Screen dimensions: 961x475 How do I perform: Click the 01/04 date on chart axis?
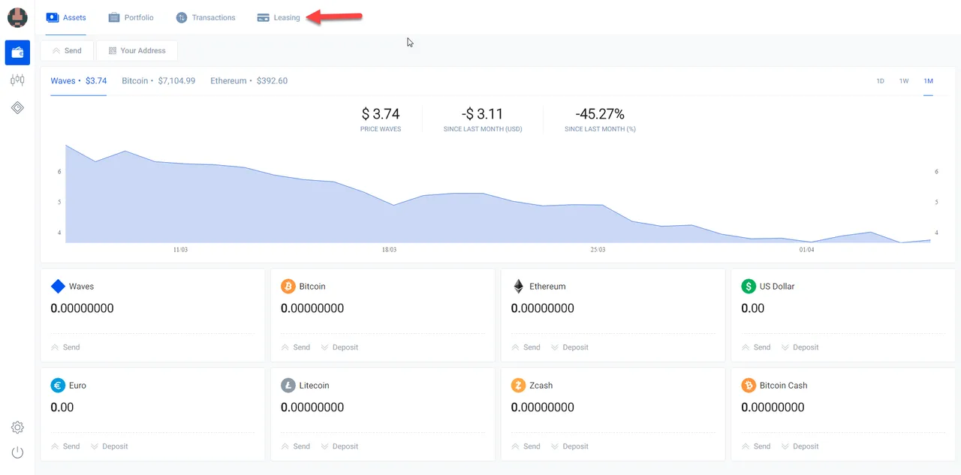[806, 250]
